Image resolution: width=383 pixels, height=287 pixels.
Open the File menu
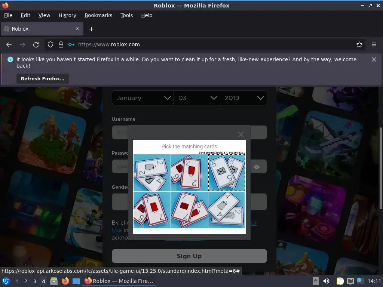(8, 15)
